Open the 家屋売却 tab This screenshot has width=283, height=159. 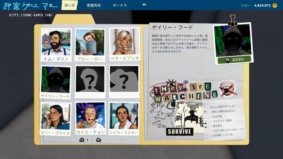click(94, 6)
